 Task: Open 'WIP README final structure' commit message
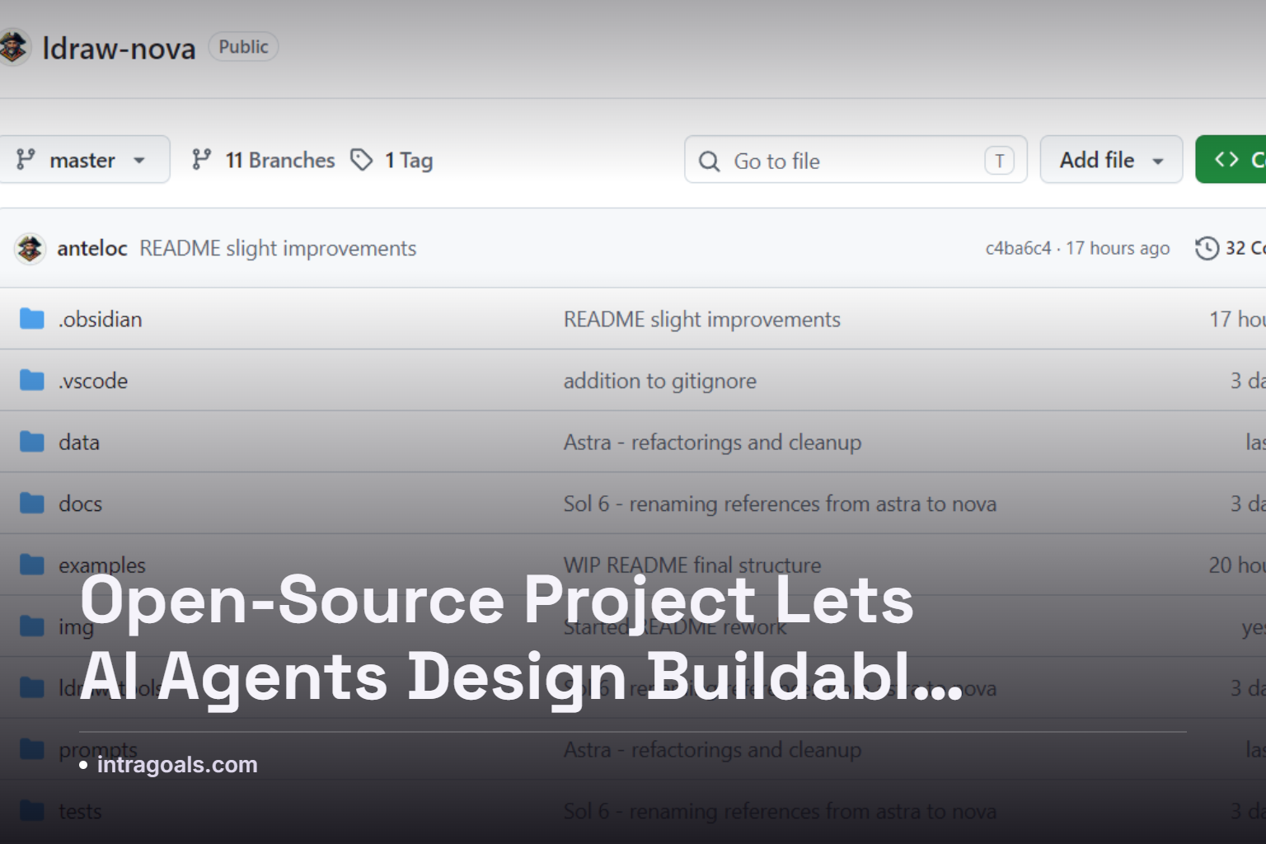tap(692, 565)
